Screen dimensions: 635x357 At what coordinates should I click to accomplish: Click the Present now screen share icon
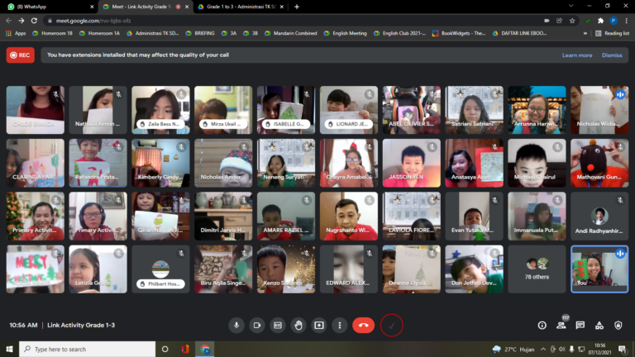pyautogui.click(x=319, y=326)
